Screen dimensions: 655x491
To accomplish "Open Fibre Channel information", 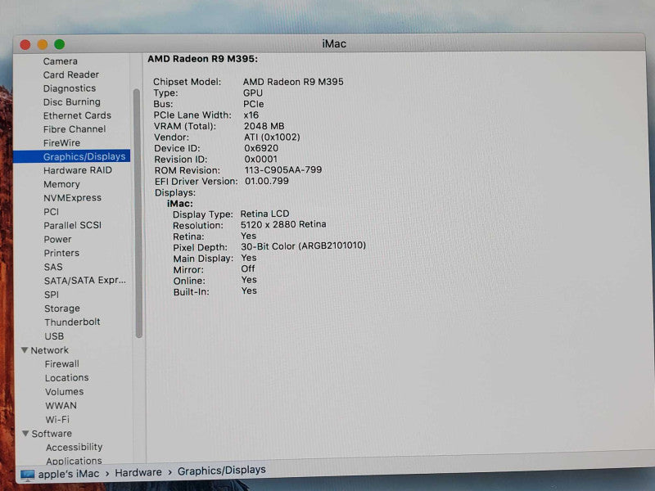I will [x=75, y=129].
